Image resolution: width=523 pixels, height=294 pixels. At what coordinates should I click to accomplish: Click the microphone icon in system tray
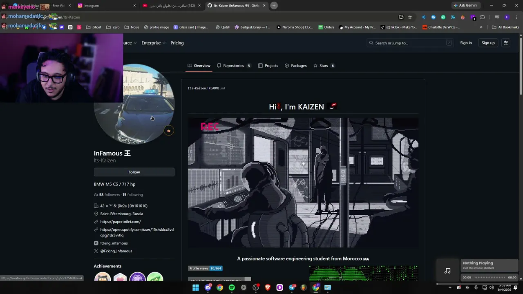[x=476, y=287]
